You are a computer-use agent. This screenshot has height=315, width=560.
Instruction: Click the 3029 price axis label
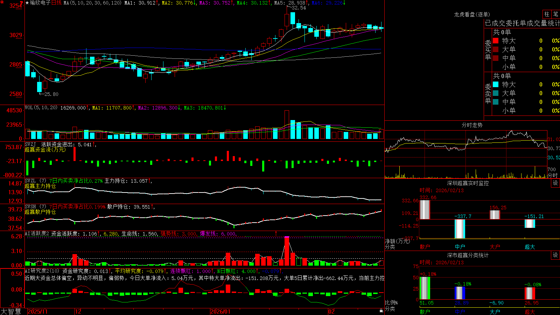[16, 35]
